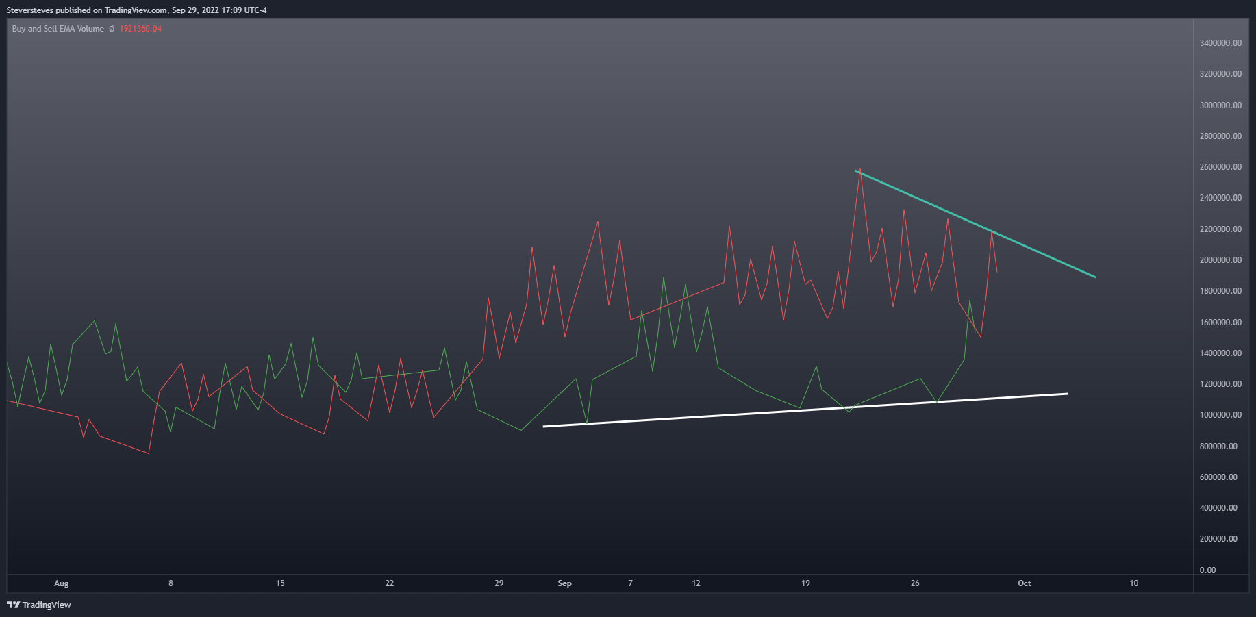Click the 1200000.00 price axis label
Screen dimensions: 1256x617
coord(1220,384)
